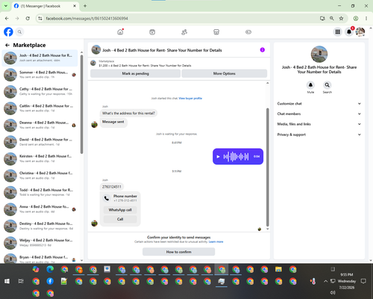
Task: Open the purple conversation info icon
Action: [263, 50]
